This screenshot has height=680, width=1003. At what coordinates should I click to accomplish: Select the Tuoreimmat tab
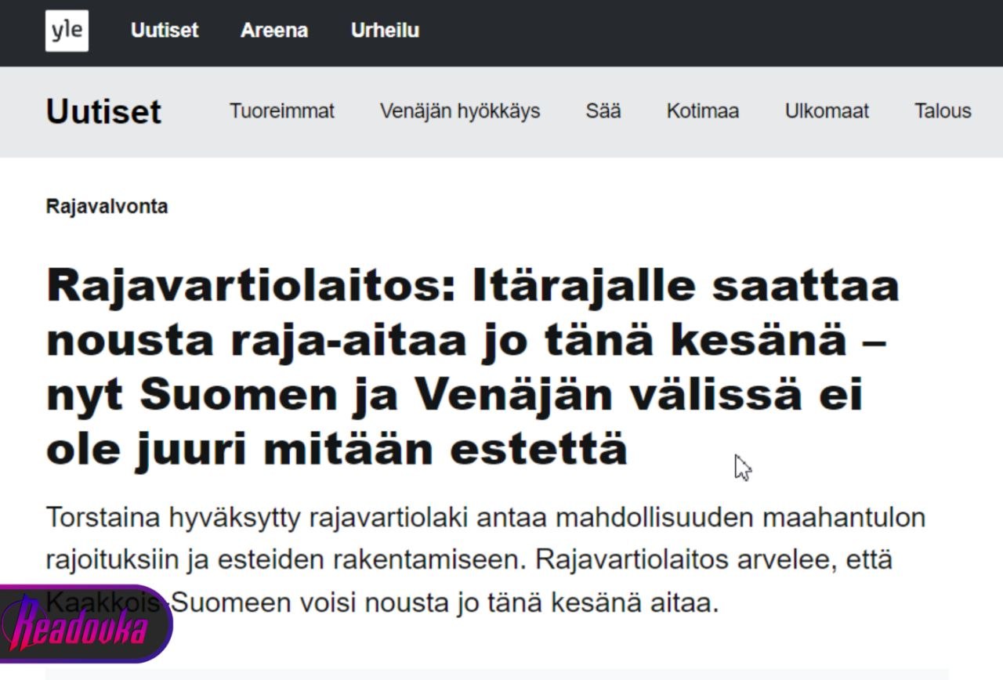pyautogui.click(x=282, y=111)
